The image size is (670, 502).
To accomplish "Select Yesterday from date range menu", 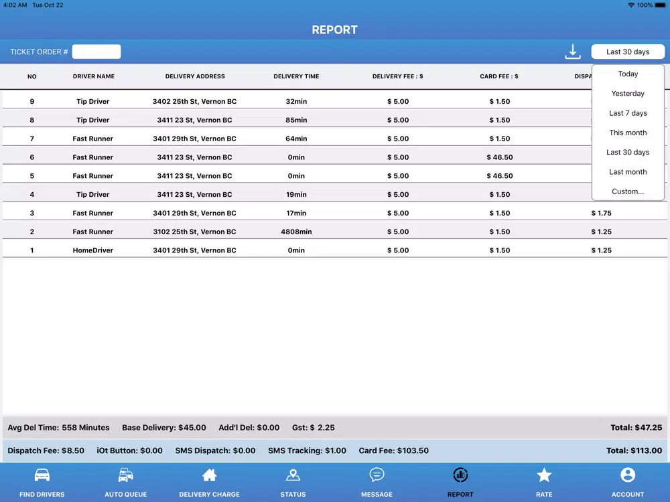I will tap(628, 94).
